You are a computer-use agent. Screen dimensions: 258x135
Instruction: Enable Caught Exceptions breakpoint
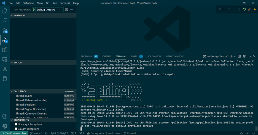click(16, 129)
